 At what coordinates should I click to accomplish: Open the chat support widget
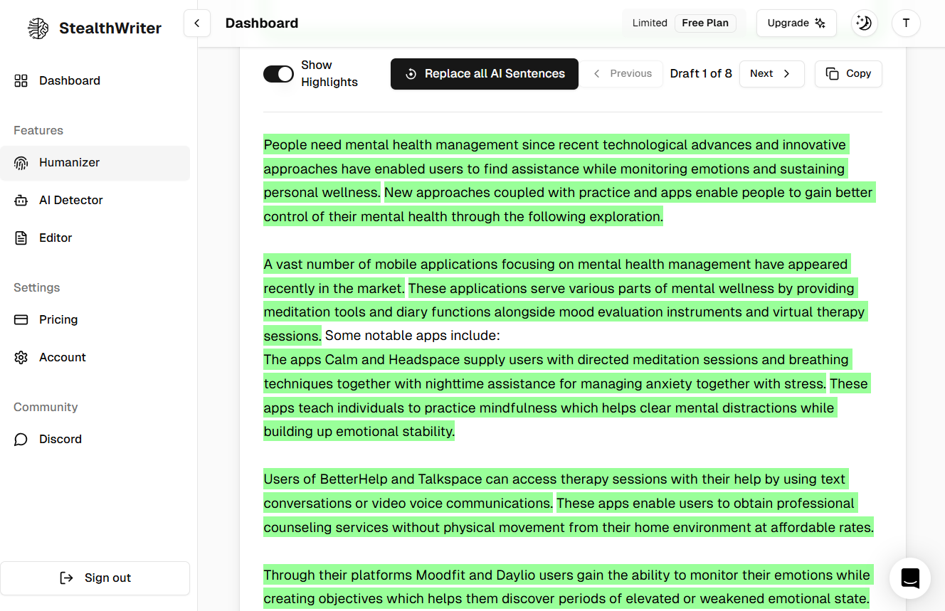[910, 578]
